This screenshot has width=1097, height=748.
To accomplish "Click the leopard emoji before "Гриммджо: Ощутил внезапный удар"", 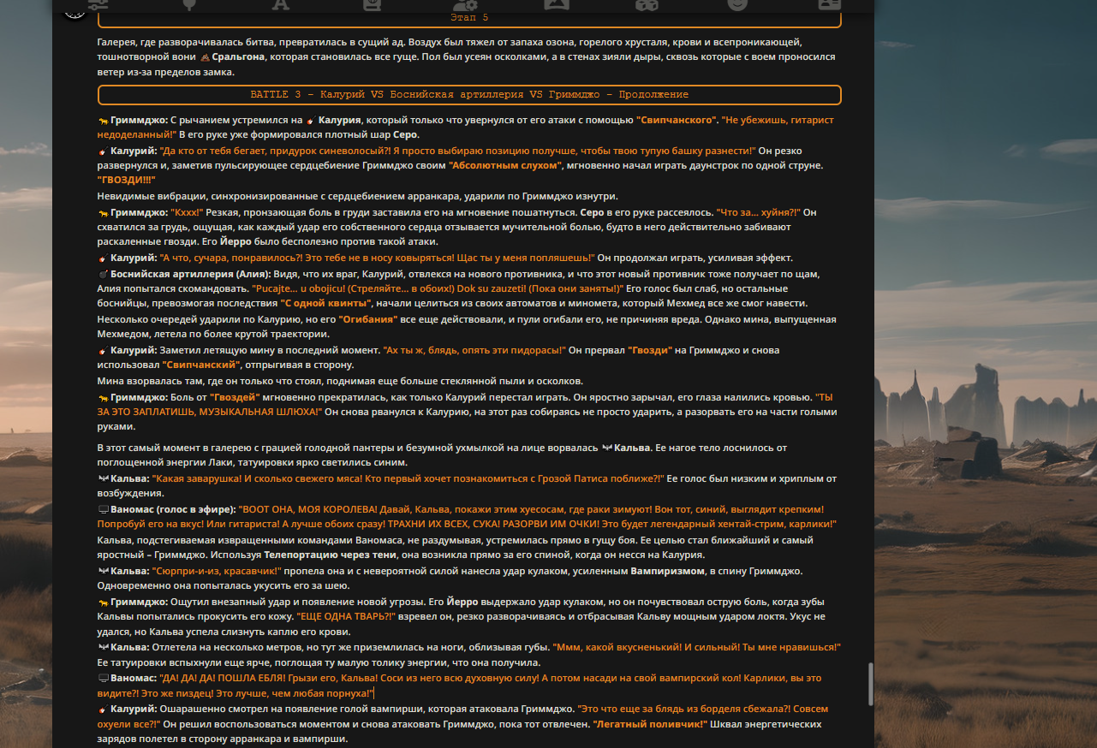I will click(103, 602).
